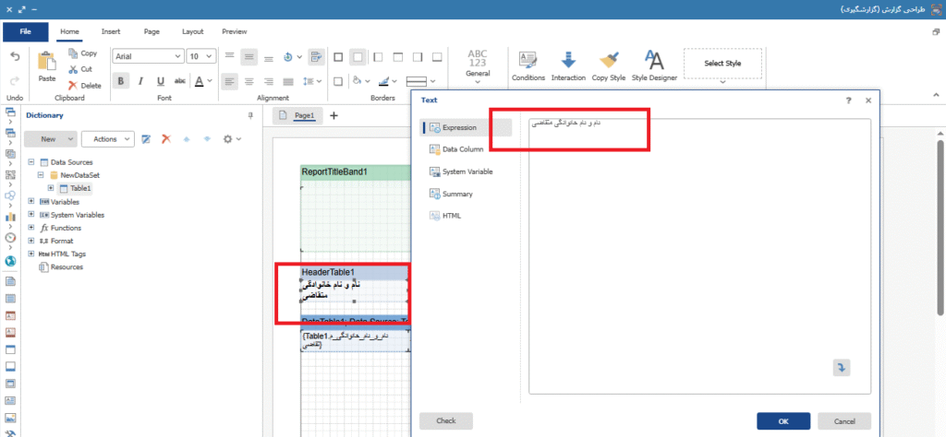The height and width of the screenshot is (437, 946).
Task: Click the red delete icon in Dictionary toolbar
Action: 166,139
